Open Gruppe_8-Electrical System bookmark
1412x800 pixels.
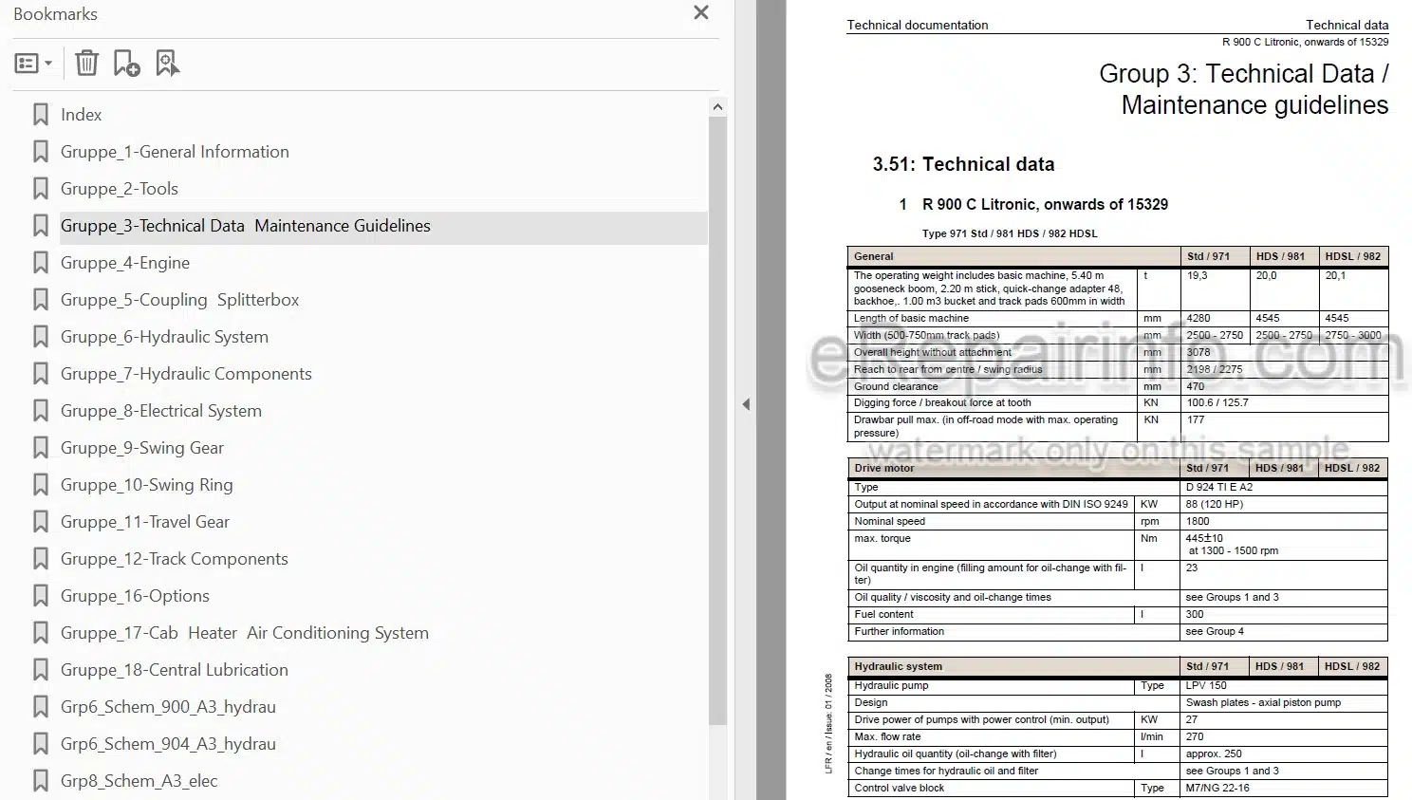pos(161,411)
